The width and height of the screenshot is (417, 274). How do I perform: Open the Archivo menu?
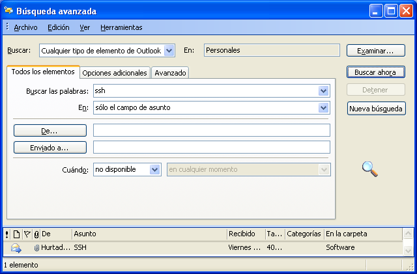pyautogui.click(x=25, y=27)
